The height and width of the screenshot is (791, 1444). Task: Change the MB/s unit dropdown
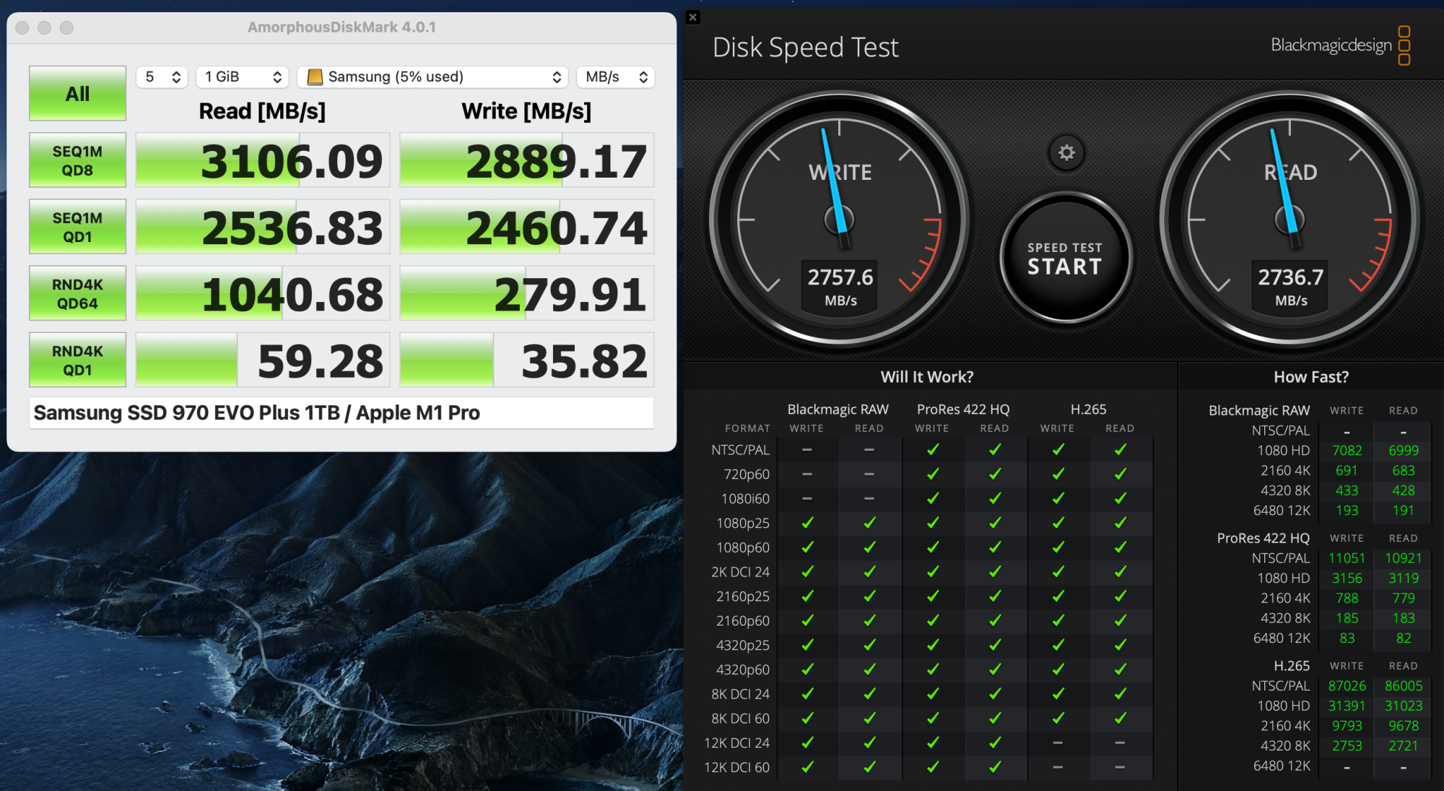point(615,77)
